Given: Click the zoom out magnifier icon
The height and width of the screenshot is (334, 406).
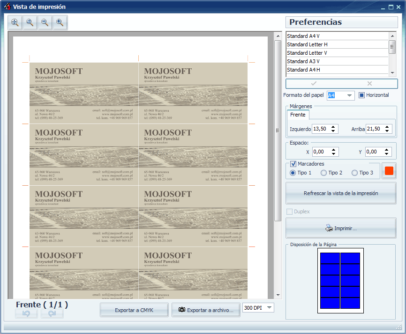Looking at the screenshot, I should click(x=45, y=23).
